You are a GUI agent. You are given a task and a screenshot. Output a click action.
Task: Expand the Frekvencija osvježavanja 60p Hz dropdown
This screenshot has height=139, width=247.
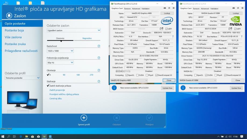[x=60, y=62]
